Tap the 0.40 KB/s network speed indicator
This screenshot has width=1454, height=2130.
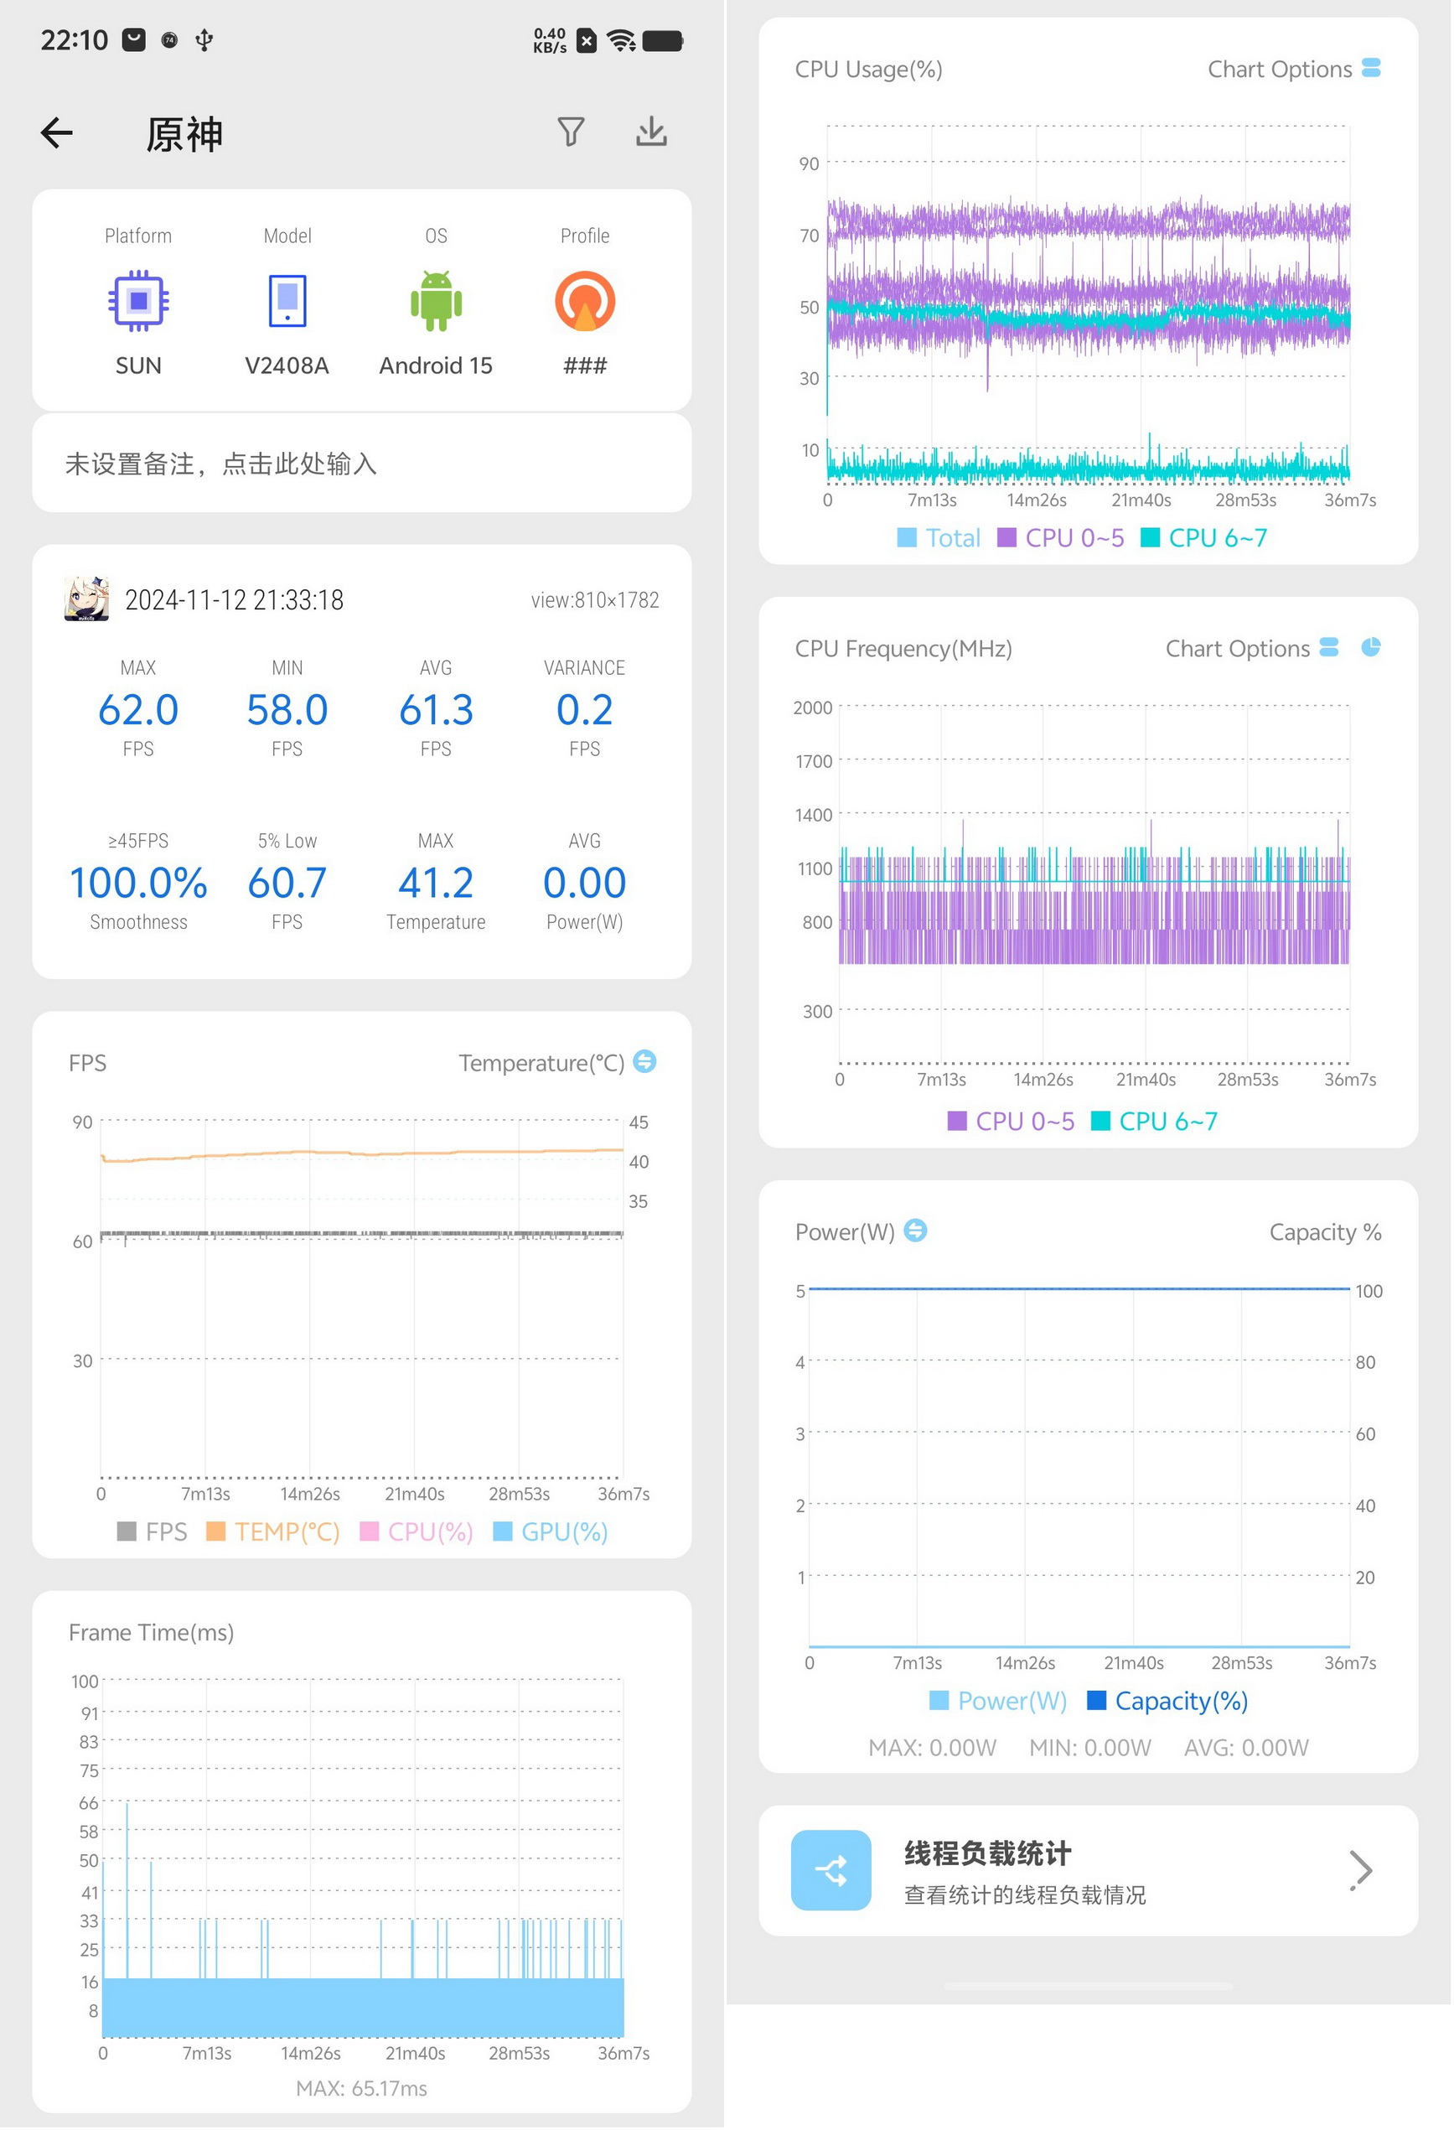[551, 40]
